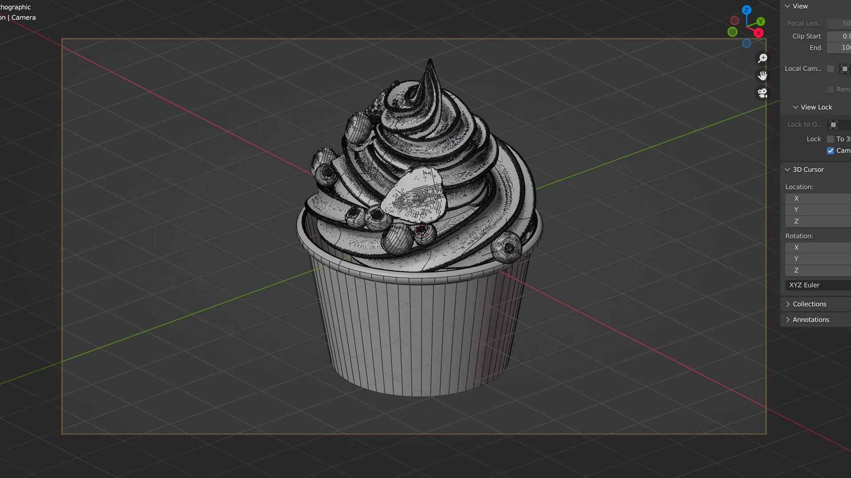
Task: Click the negative Y axis gizmo circle
Action: (x=732, y=32)
